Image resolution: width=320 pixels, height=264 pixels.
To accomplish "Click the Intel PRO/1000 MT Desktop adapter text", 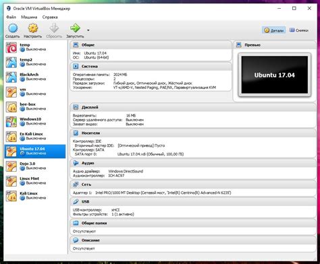I will [163, 193].
